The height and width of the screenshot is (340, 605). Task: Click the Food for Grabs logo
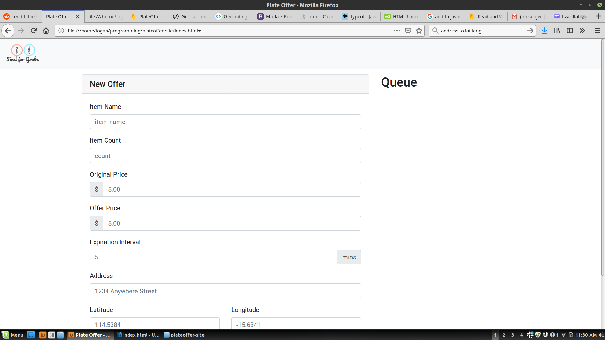[23, 54]
